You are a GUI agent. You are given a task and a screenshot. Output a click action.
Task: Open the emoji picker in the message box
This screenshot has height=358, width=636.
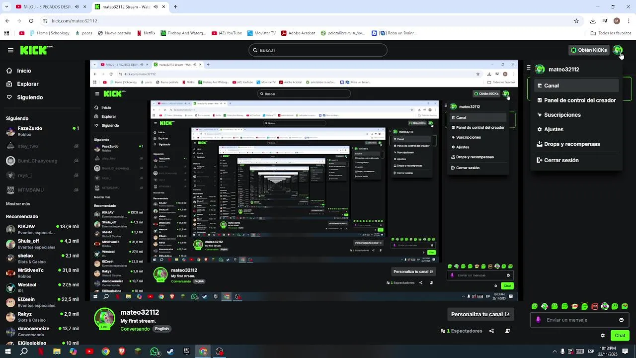tap(621, 320)
